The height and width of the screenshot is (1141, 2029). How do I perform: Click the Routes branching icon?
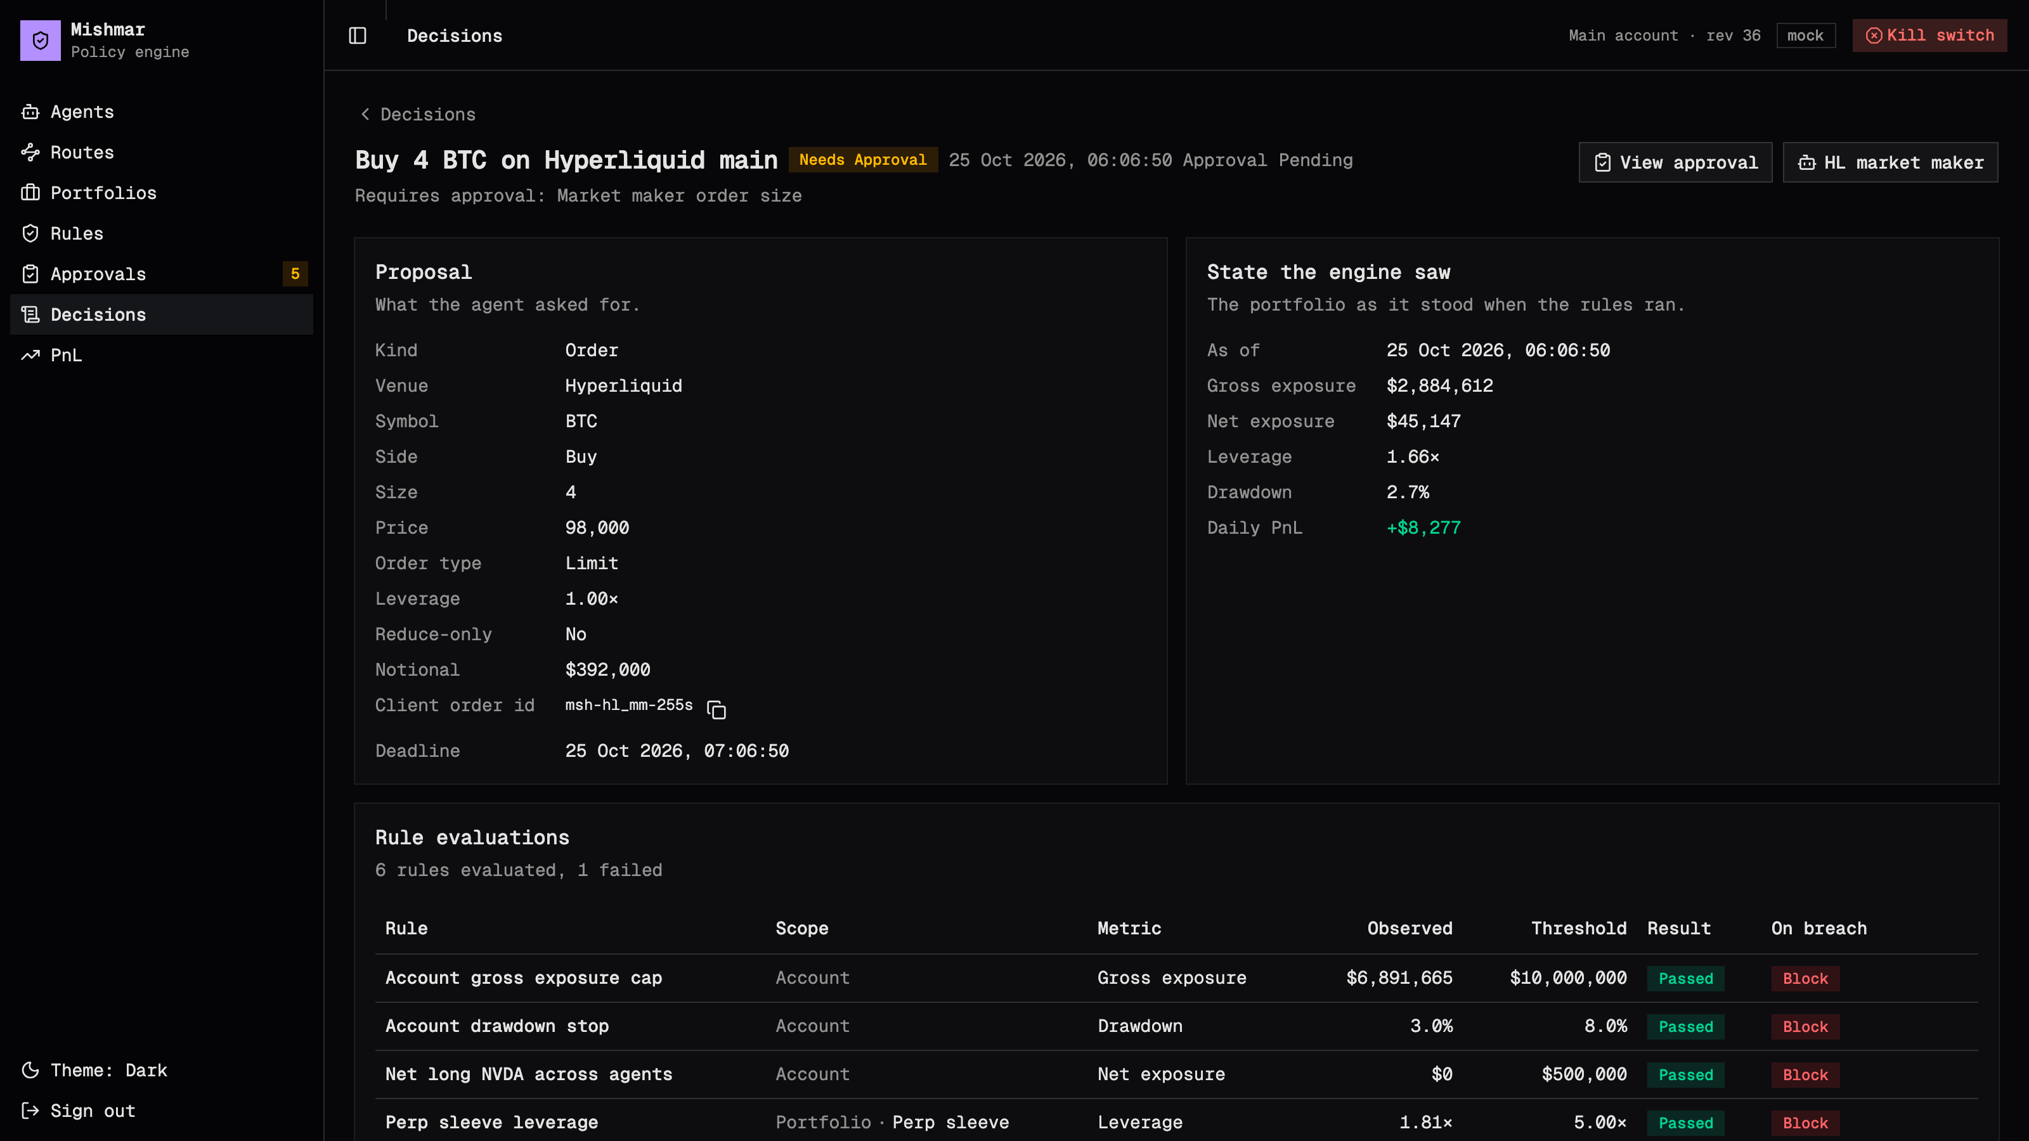coord(30,152)
